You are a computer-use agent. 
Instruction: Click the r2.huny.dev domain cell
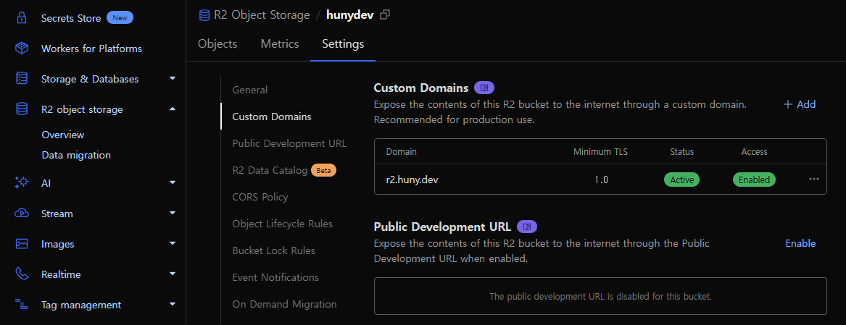click(412, 180)
